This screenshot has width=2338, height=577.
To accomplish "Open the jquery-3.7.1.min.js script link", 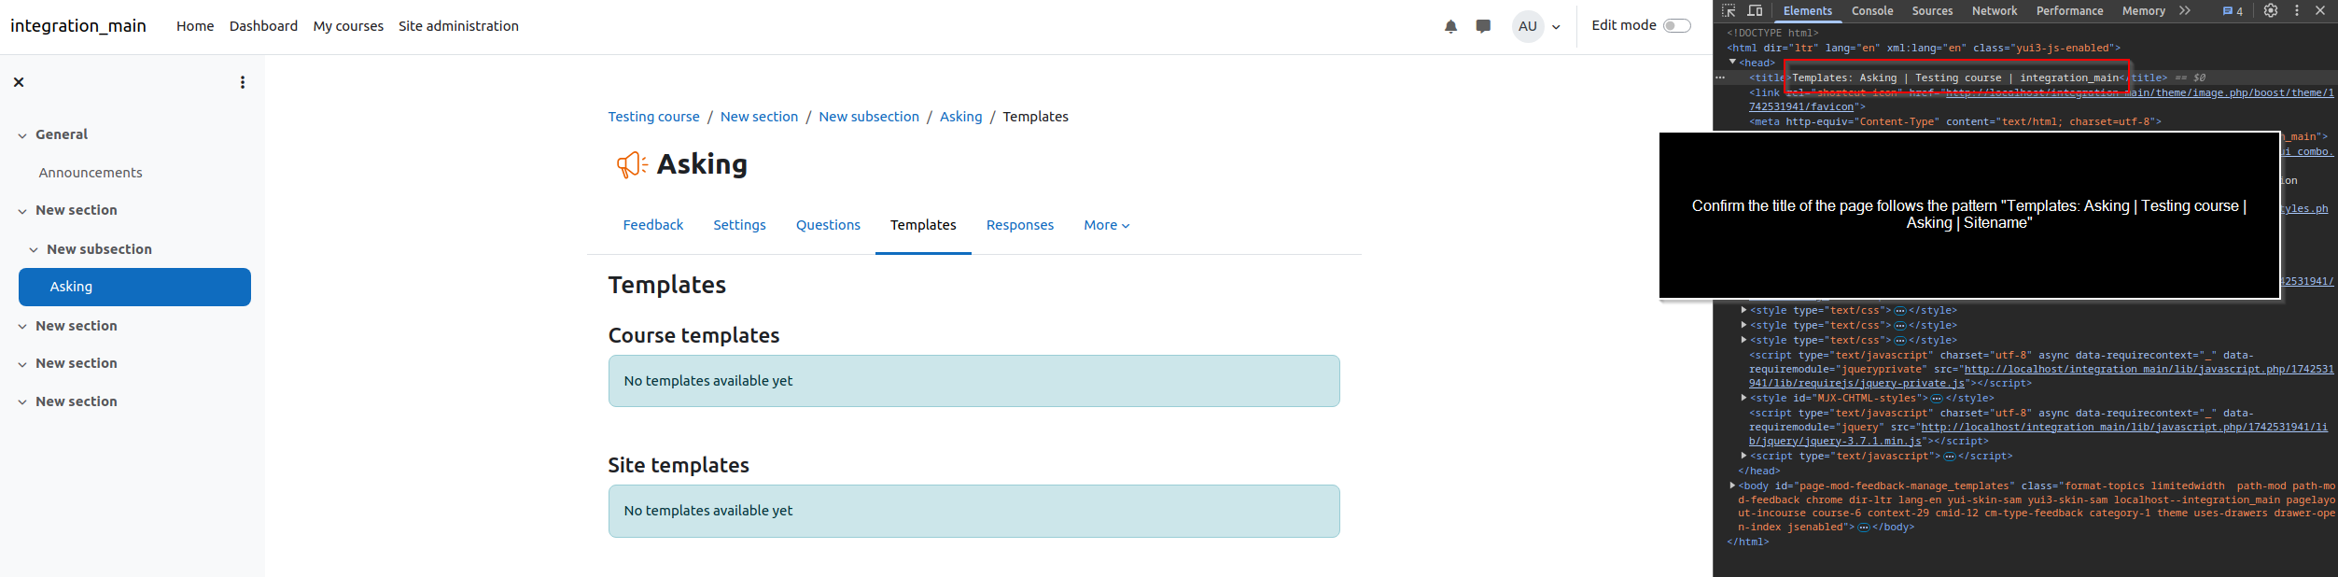I will tap(2038, 433).
